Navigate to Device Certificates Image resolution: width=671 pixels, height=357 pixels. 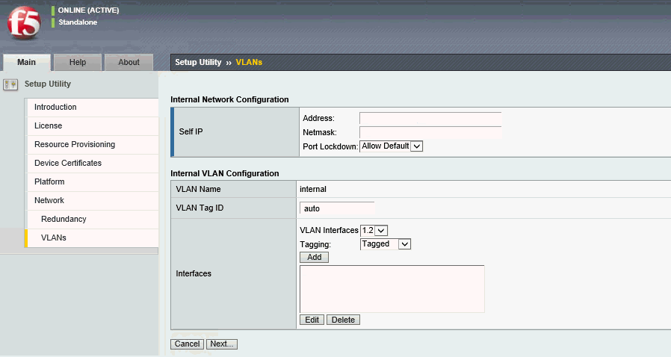(68, 163)
